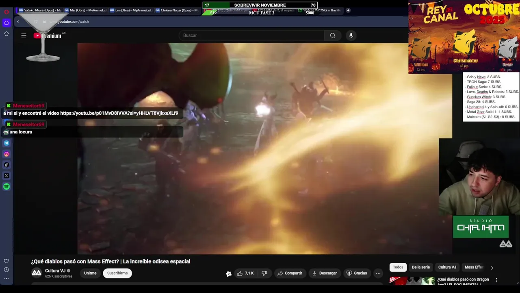This screenshot has width=520, height=293.
Task: Start voice search with microphone icon
Action: point(351,35)
